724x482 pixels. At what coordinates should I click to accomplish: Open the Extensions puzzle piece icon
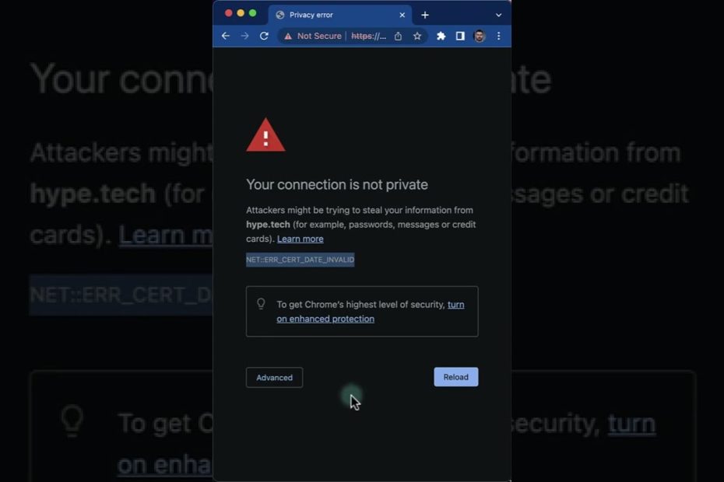coord(441,36)
